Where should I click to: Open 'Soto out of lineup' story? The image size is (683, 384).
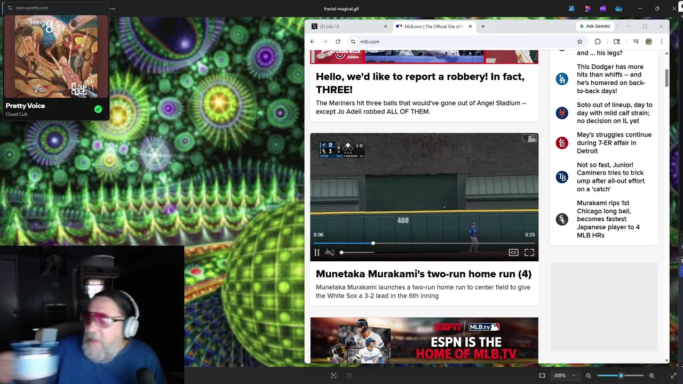[614, 113]
